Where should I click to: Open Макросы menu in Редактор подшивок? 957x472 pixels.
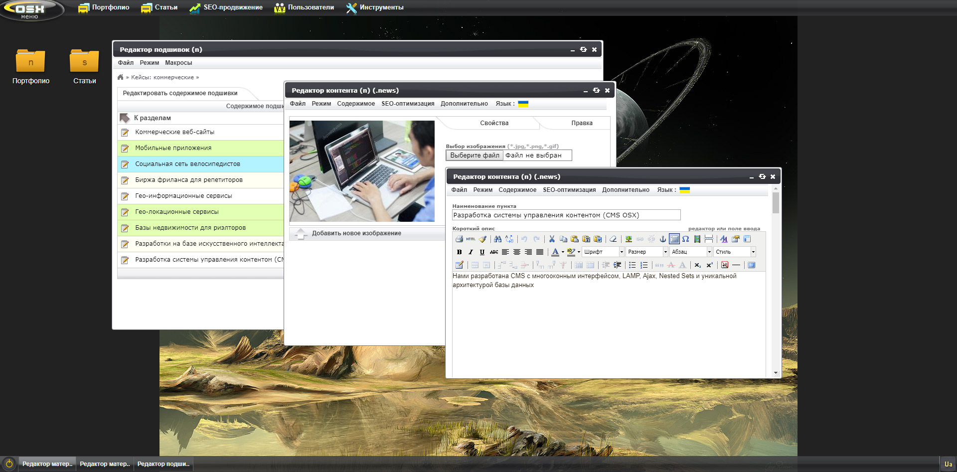pyautogui.click(x=178, y=63)
